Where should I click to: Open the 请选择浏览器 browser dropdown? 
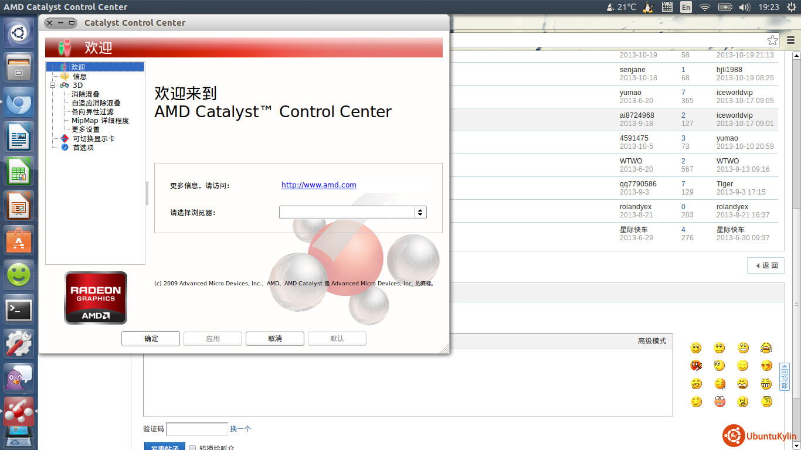(x=352, y=212)
